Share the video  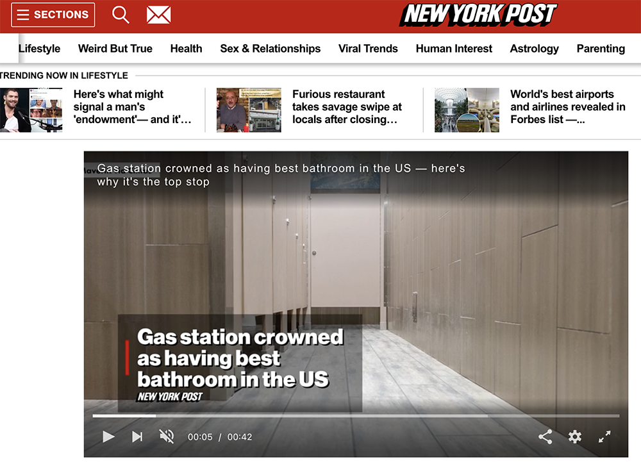click(545, 436)
